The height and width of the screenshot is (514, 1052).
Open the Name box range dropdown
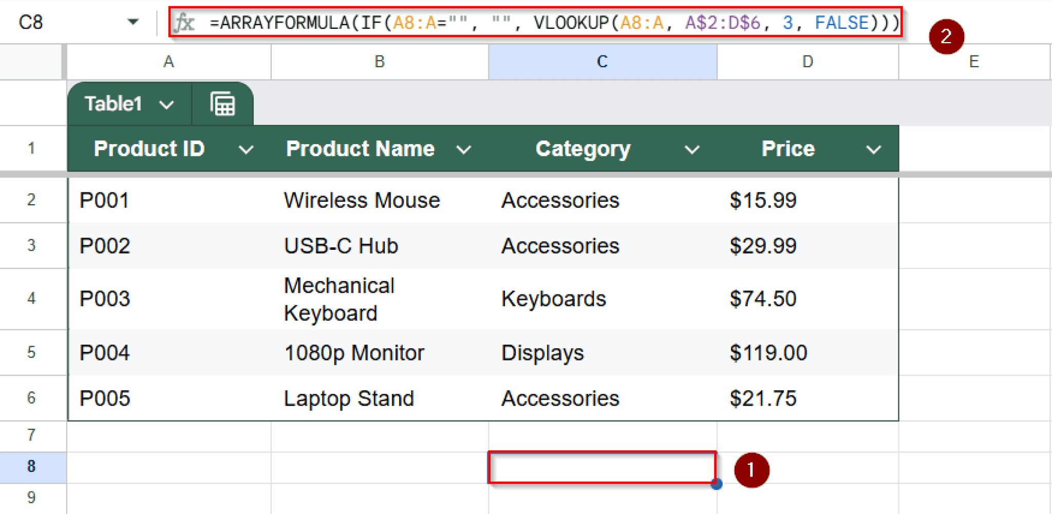(133, 22)
